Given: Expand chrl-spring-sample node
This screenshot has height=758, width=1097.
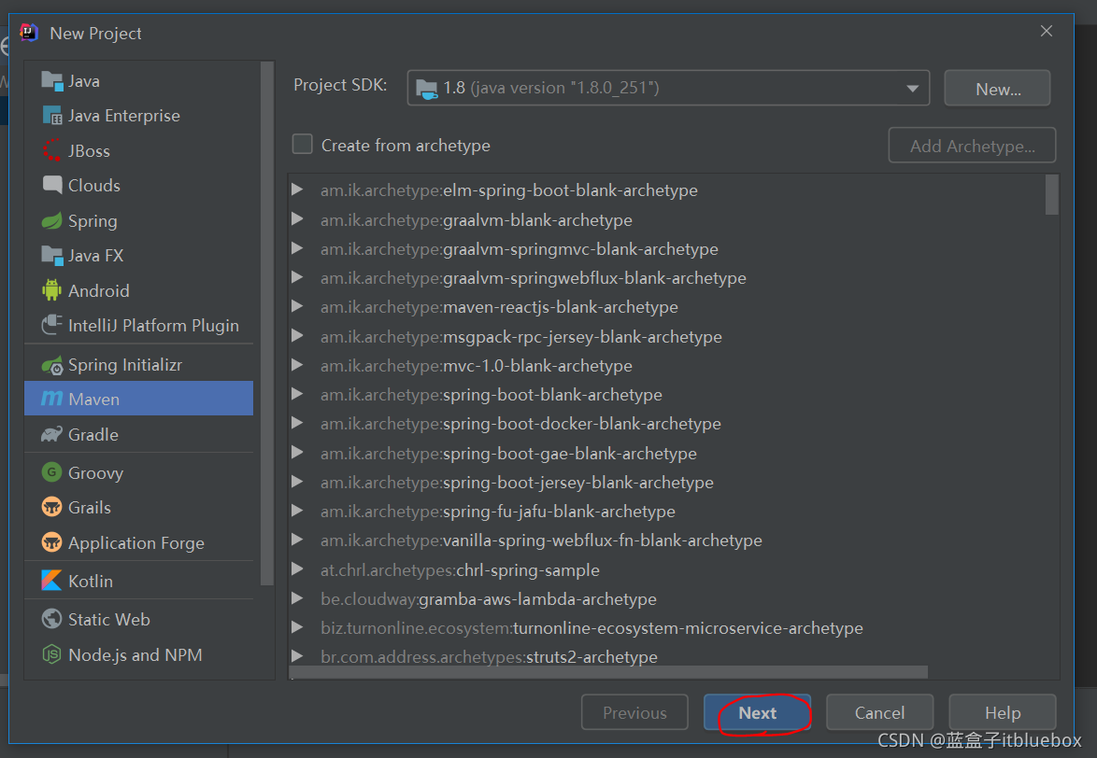Looking at the screenshot, I should coord(297,569).
